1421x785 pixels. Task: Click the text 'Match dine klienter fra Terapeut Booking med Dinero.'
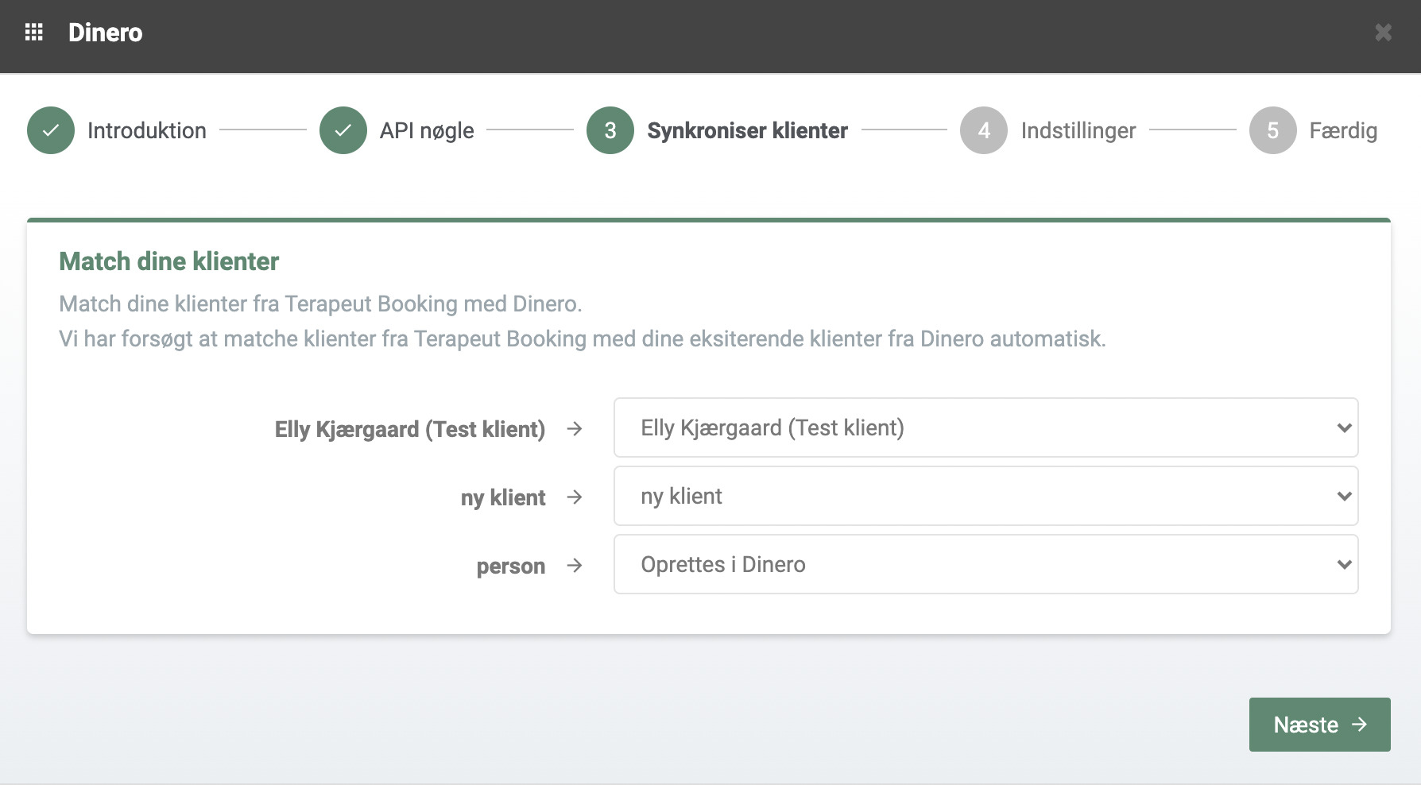321,304
